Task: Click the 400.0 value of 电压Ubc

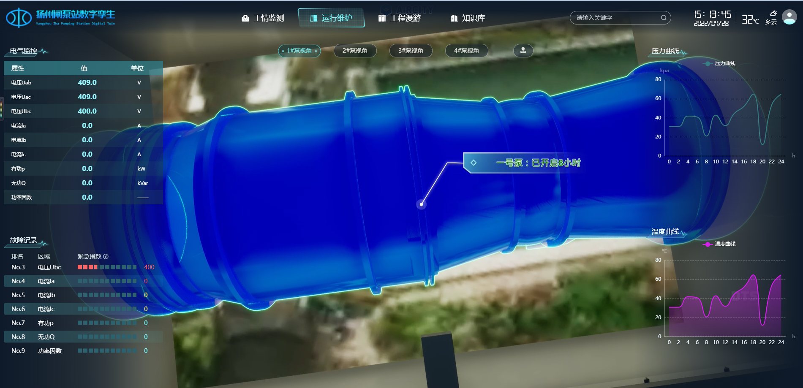Action: [87, 111]
